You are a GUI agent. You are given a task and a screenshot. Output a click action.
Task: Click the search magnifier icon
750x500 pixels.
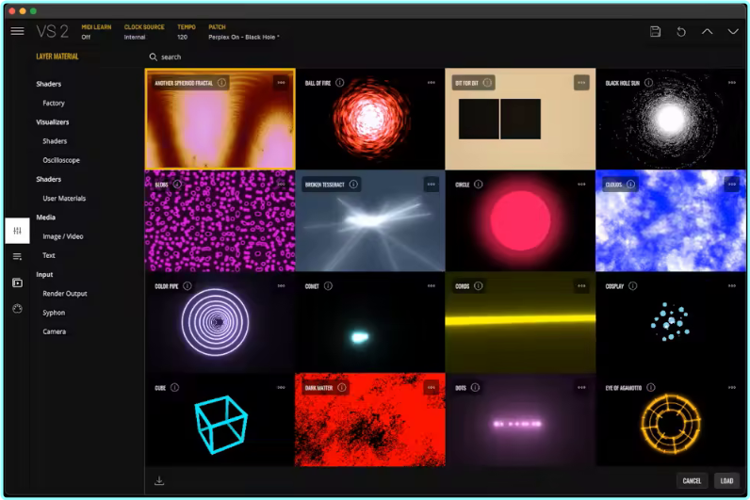(153, 56)
